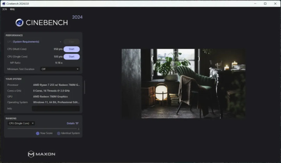Click the RANKING section header
The width and height of the screenshot is (281, 163).
[11, 119]
